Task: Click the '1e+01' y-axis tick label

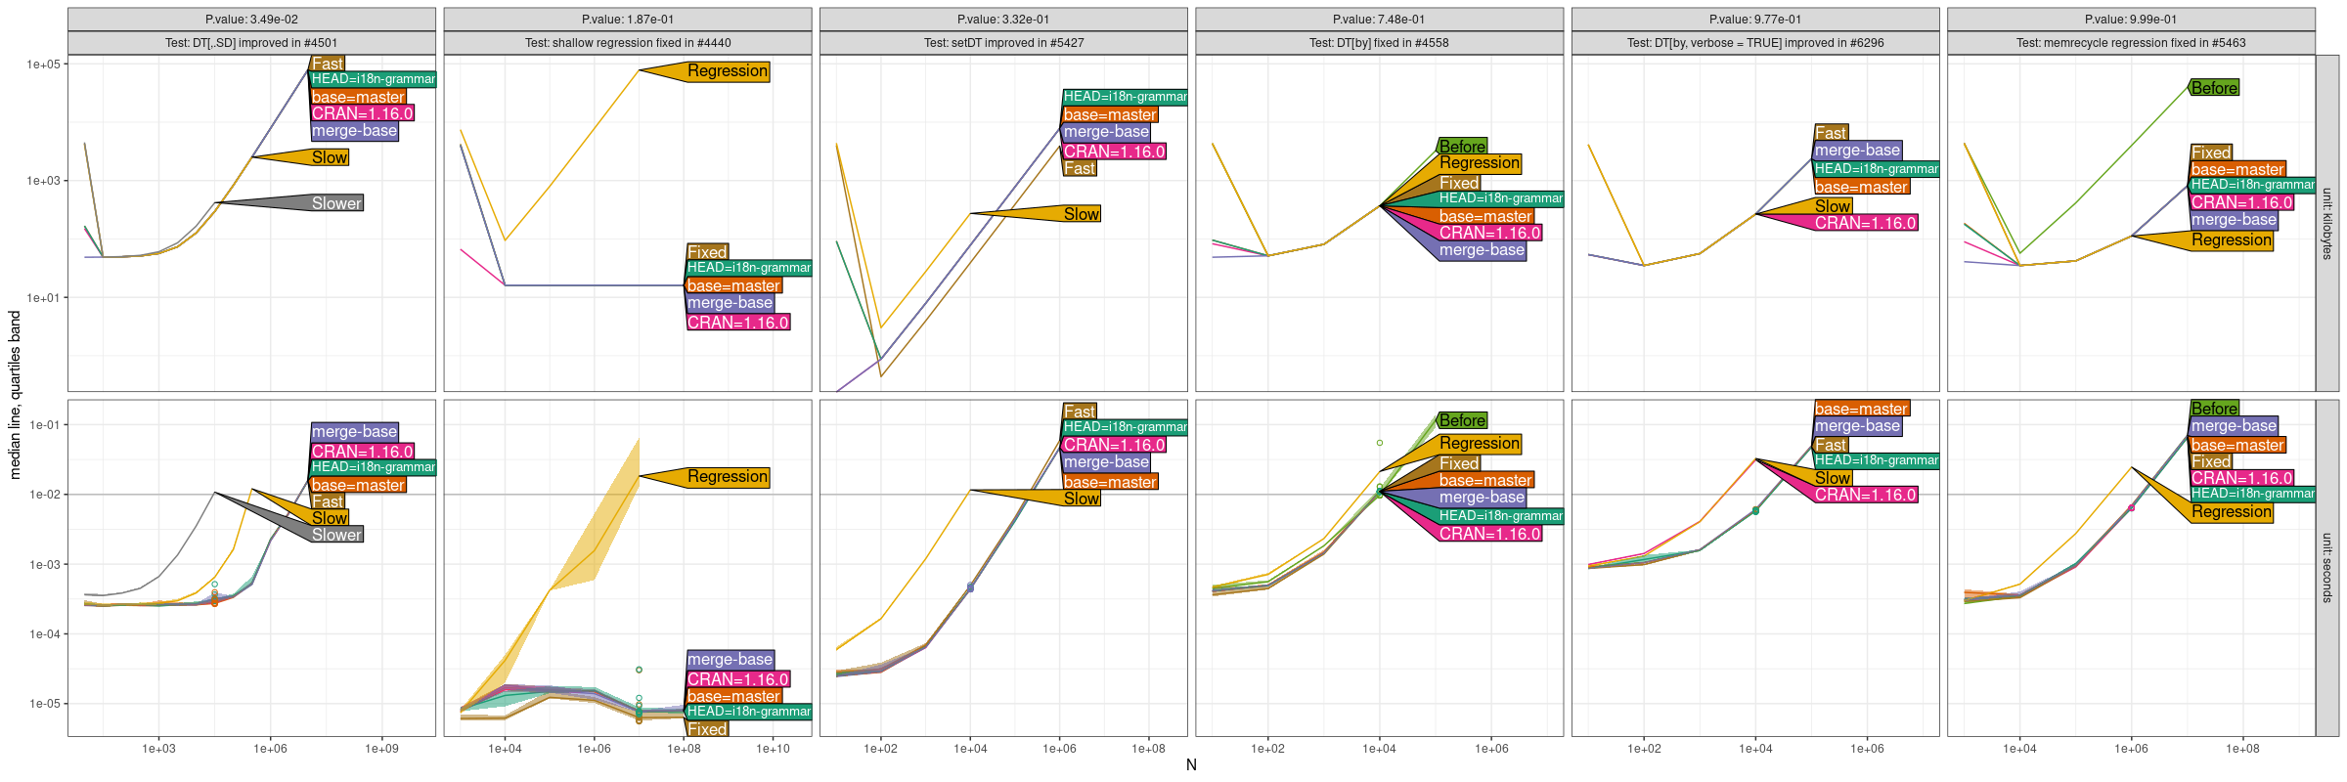Action: click(x=43, y=298)
